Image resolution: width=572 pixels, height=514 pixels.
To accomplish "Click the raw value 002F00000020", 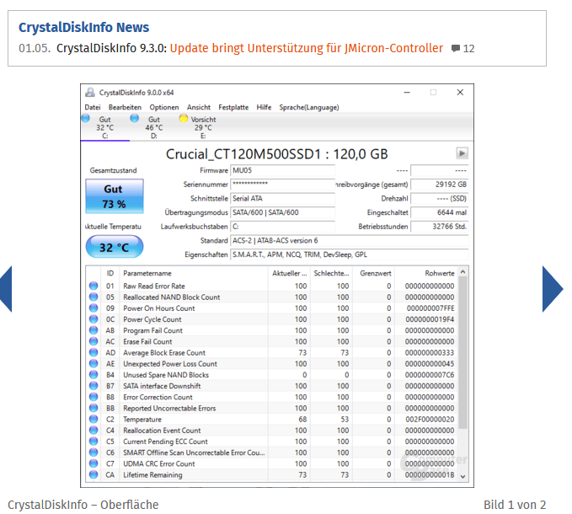I will coord(430,419).
